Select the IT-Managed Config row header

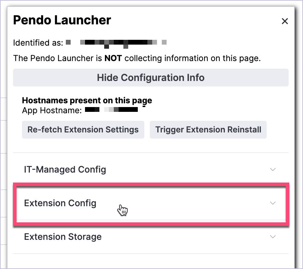pyautogui.click(x=65, y=169)
